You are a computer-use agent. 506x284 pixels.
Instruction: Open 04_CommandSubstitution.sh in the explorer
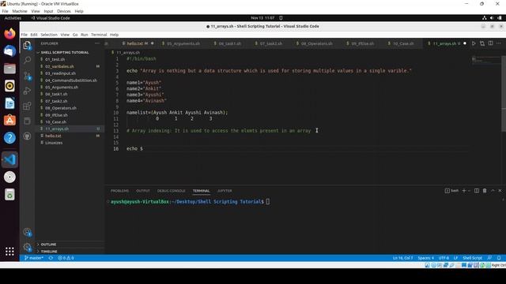pyautogui.click(x=70, y=80)
